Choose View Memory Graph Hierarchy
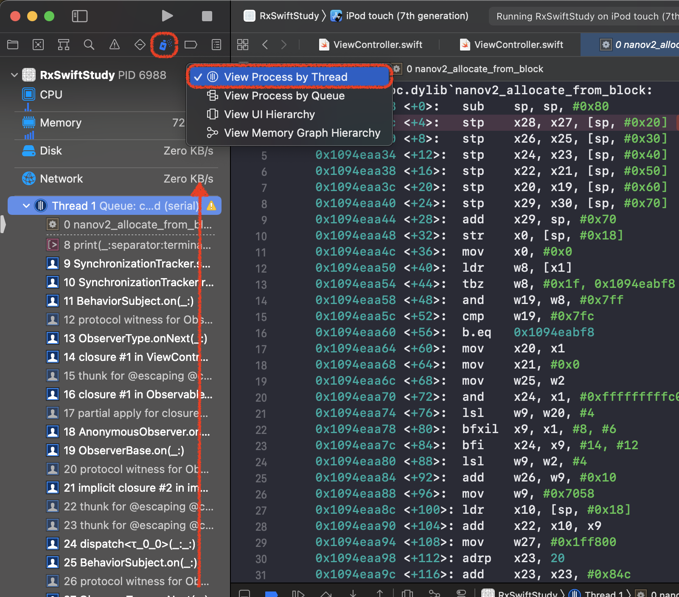 289,133
